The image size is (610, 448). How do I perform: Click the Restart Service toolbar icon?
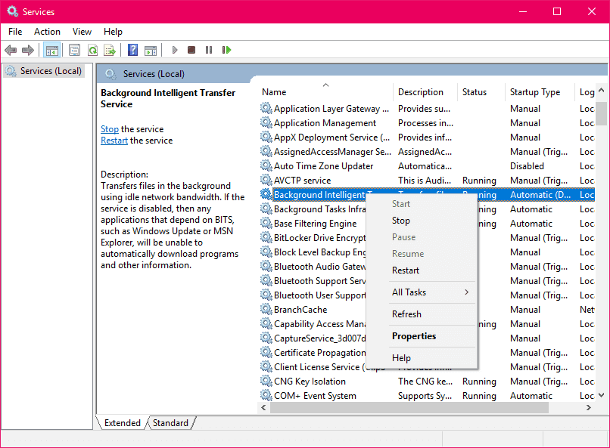pos(226,50)
